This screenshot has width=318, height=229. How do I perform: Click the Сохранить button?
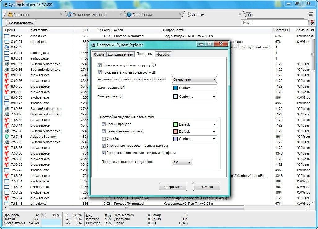173,187
